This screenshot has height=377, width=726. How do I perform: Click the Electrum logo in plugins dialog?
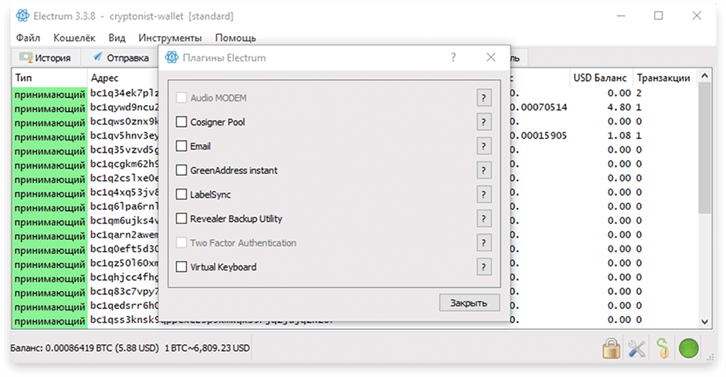(172, 57)
